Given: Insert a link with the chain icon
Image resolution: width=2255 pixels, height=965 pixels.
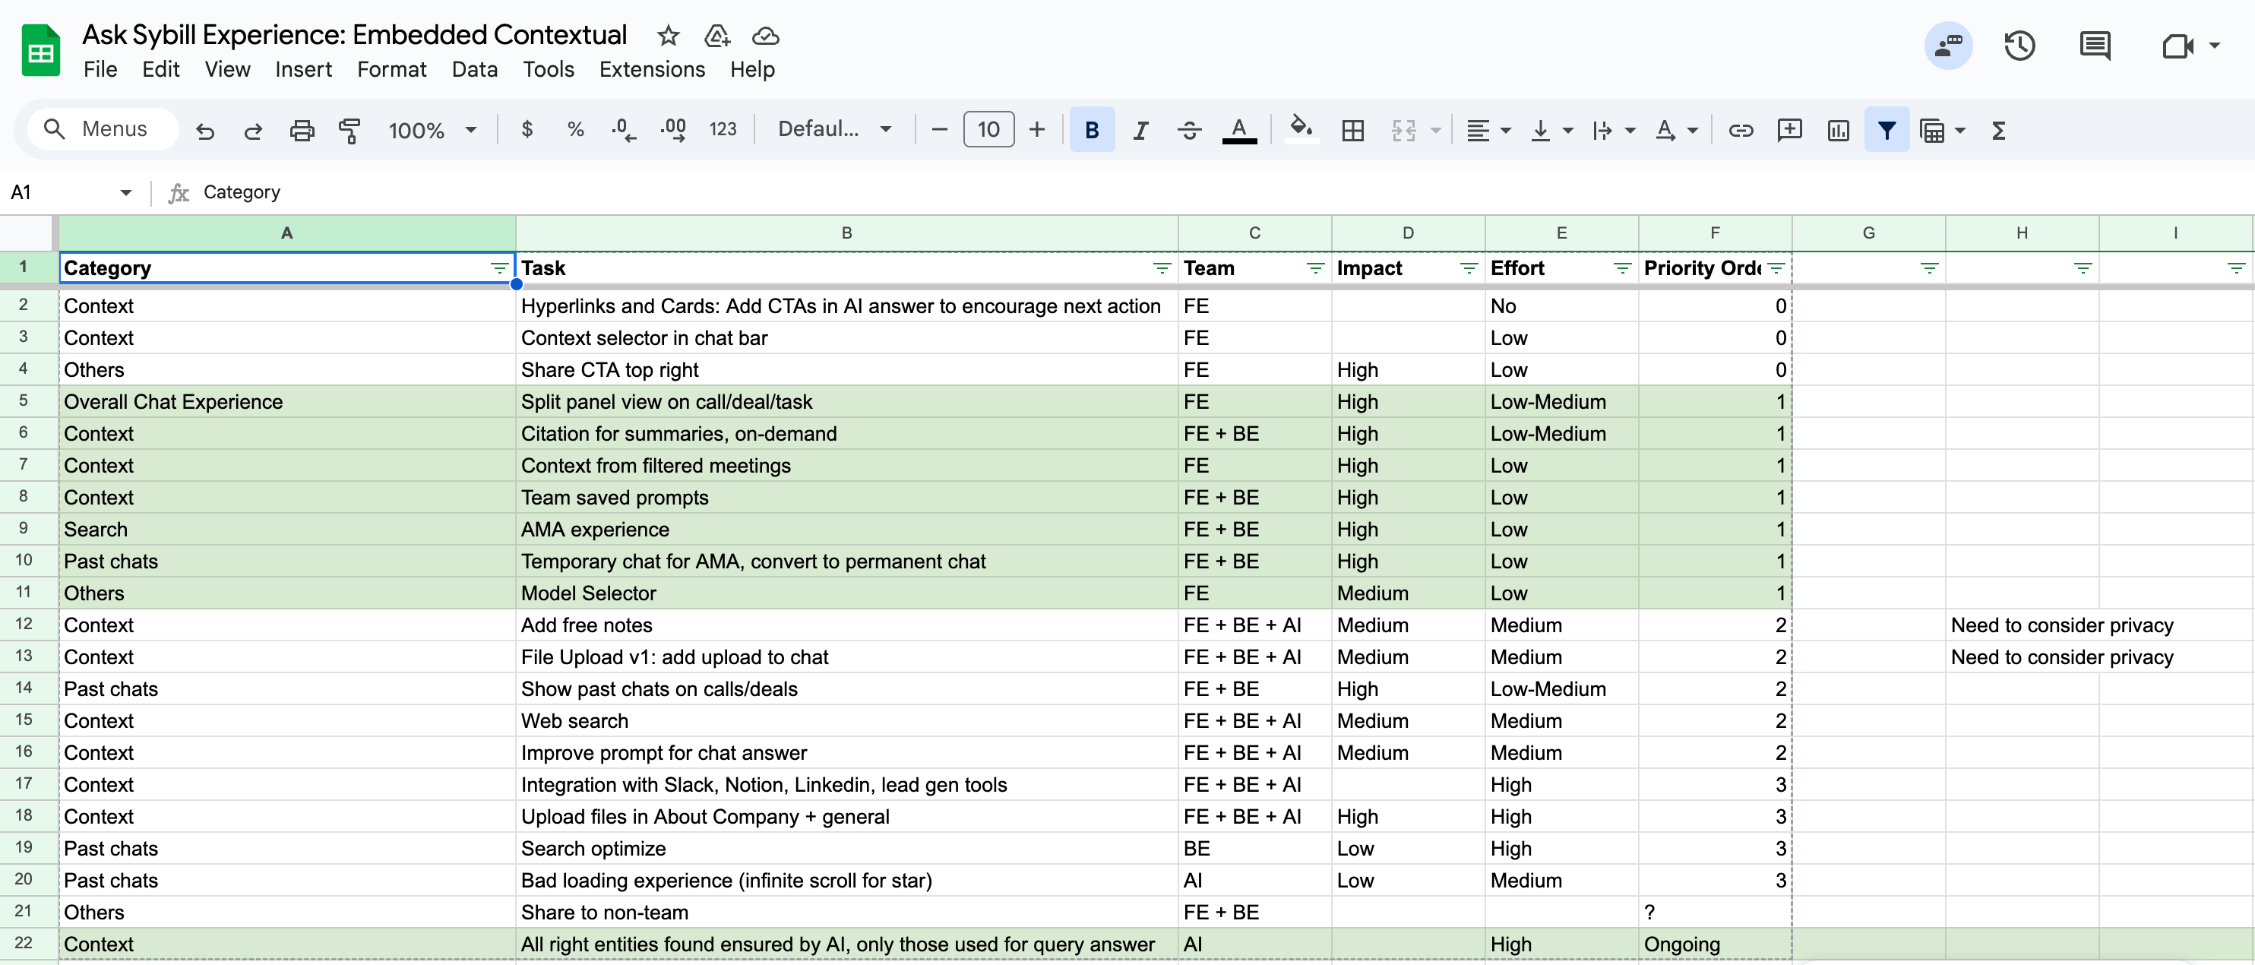Looking at the screenshot, I should pos(1741,131).
